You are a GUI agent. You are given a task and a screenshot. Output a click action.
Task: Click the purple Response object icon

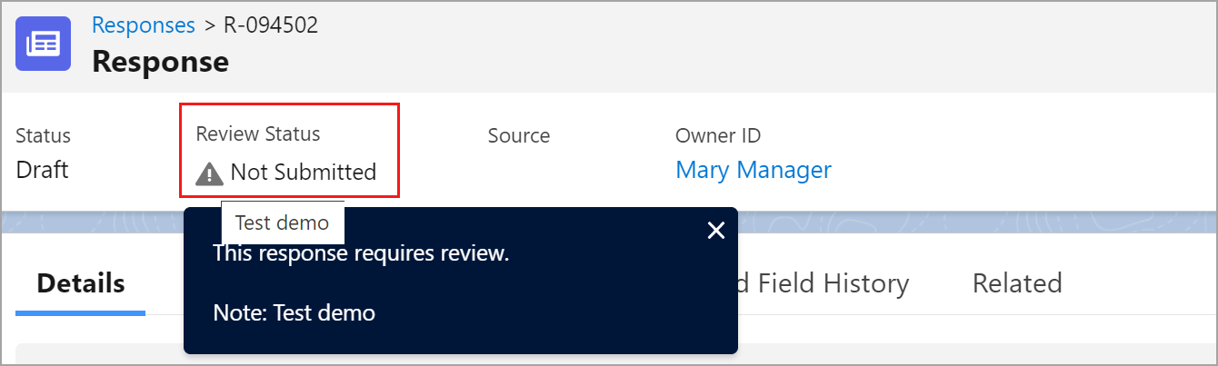[x=43, y=44]
